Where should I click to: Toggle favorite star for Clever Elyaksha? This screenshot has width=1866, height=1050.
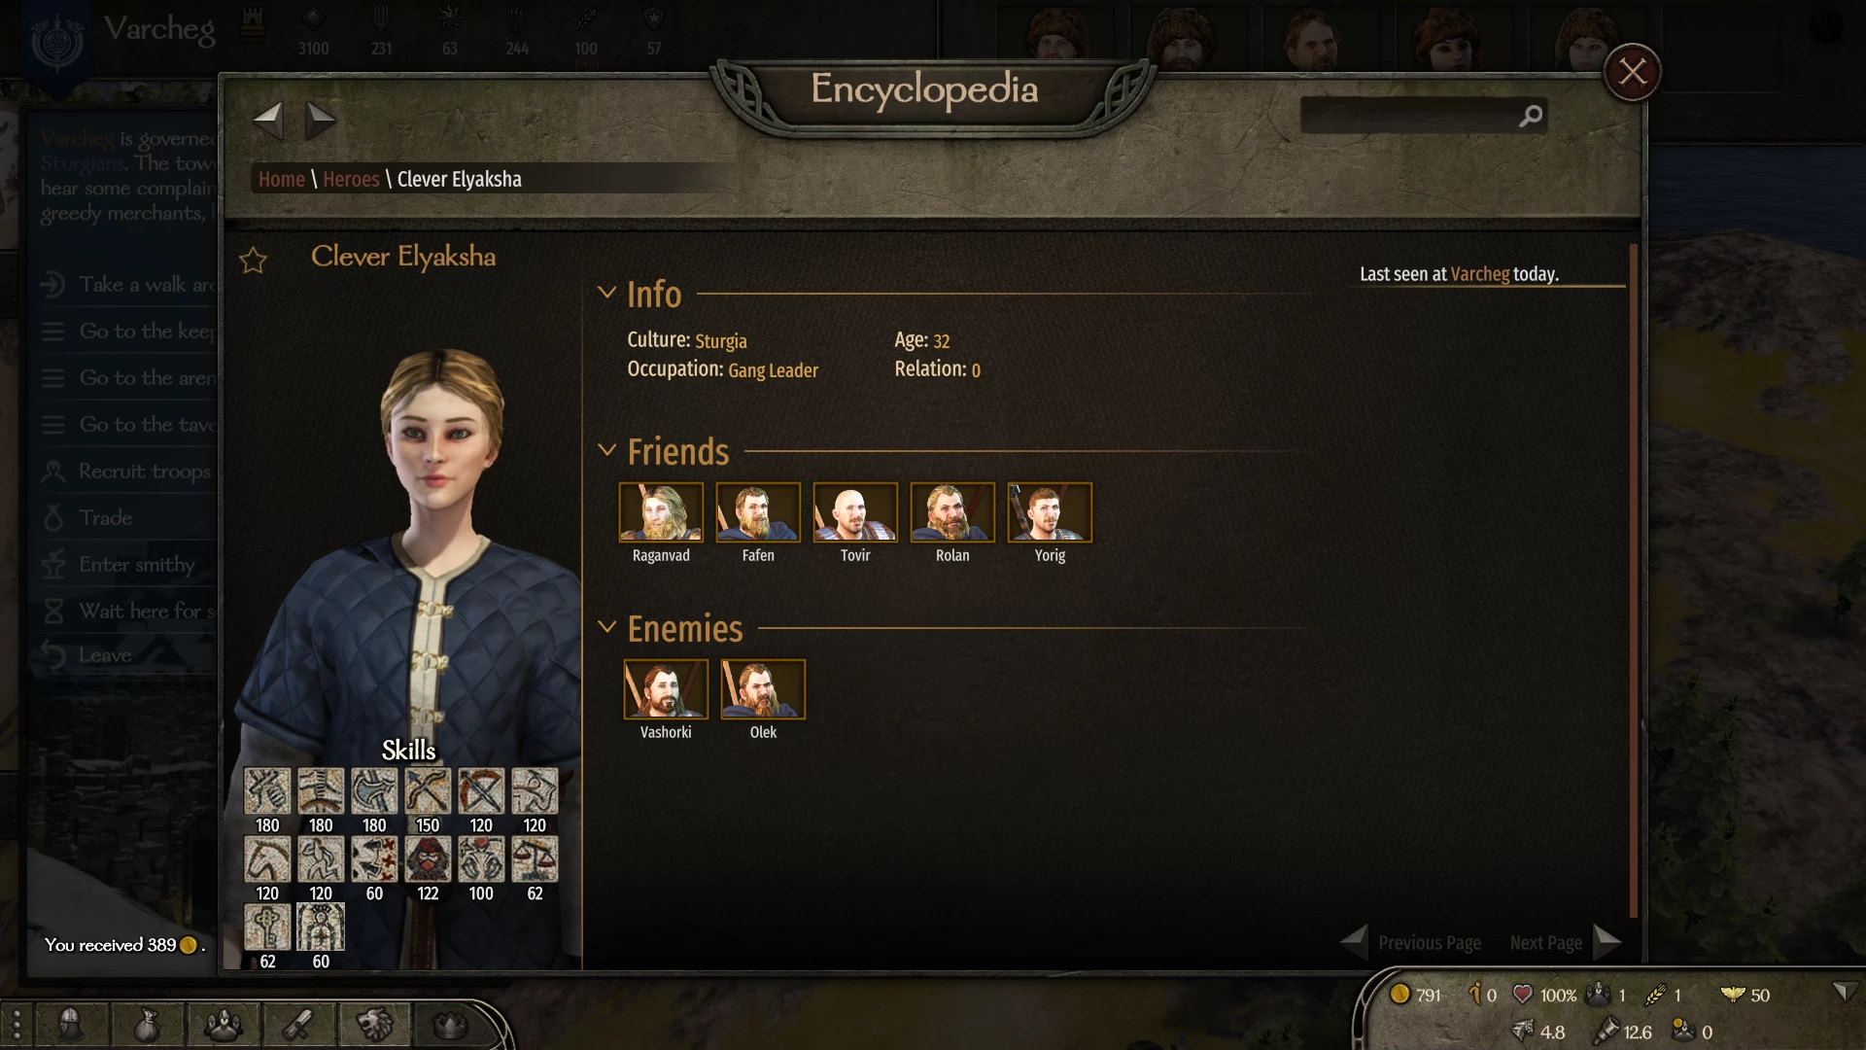click(253, 260)
